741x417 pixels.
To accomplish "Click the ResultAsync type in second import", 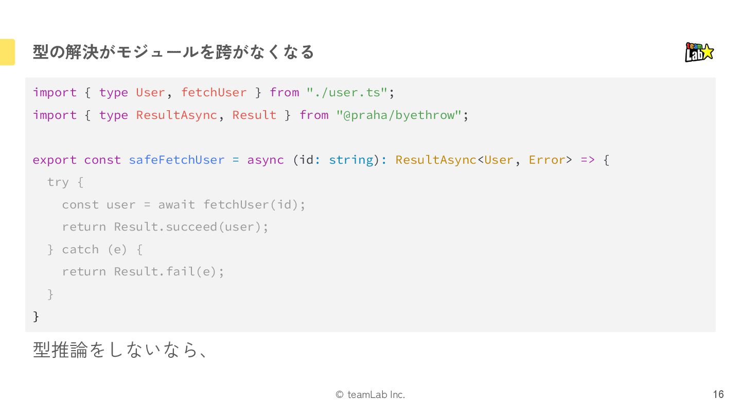I will click(176, 115).
